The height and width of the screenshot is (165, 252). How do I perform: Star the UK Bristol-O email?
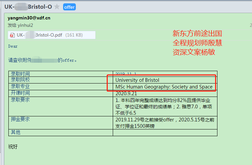coord(57,7)
